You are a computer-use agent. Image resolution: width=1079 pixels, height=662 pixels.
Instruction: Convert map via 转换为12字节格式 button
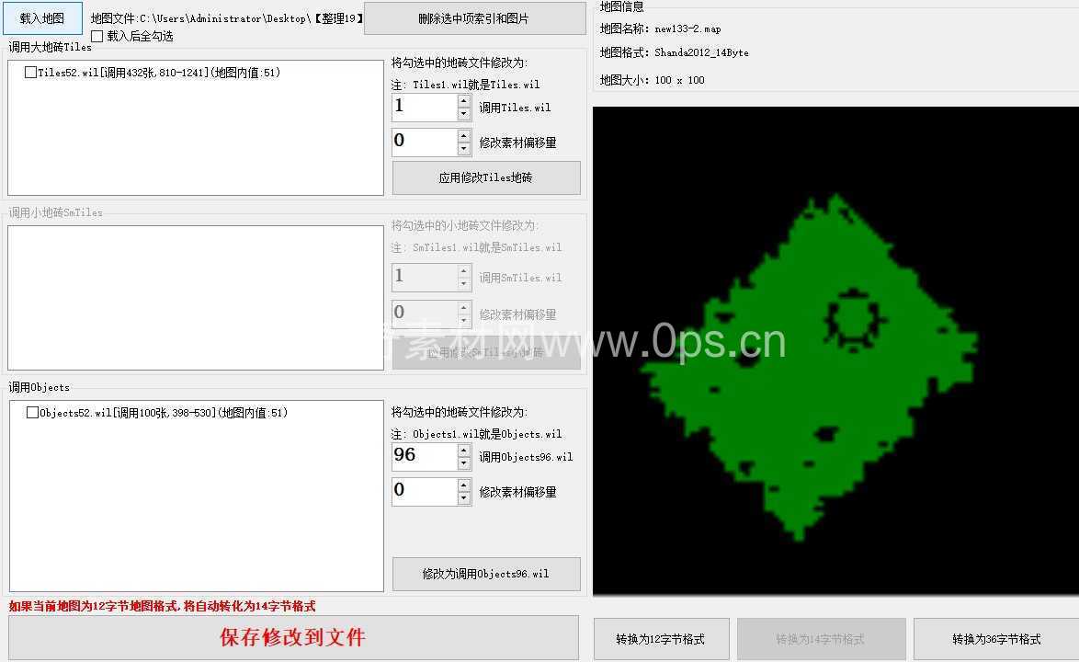tap(661, 639)
